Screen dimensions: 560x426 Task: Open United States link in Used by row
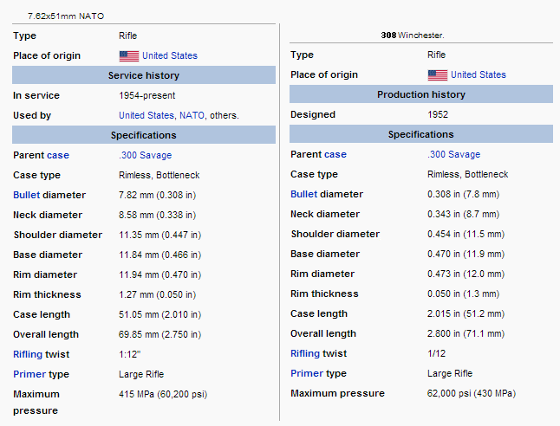[x=147, y=115]
